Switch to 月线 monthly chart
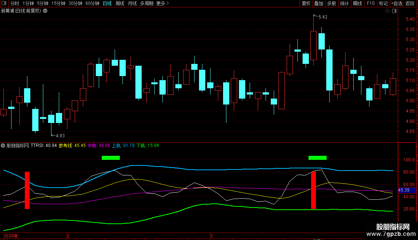Viewport: 418px width, 240px height. coord(132,3)
